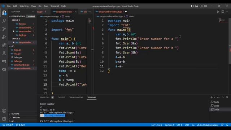Image resolution: width=231 pixels, height=130 pixels.
Task: Select the swapnumberwithout.go editor tab
Action: pos(111,12)
